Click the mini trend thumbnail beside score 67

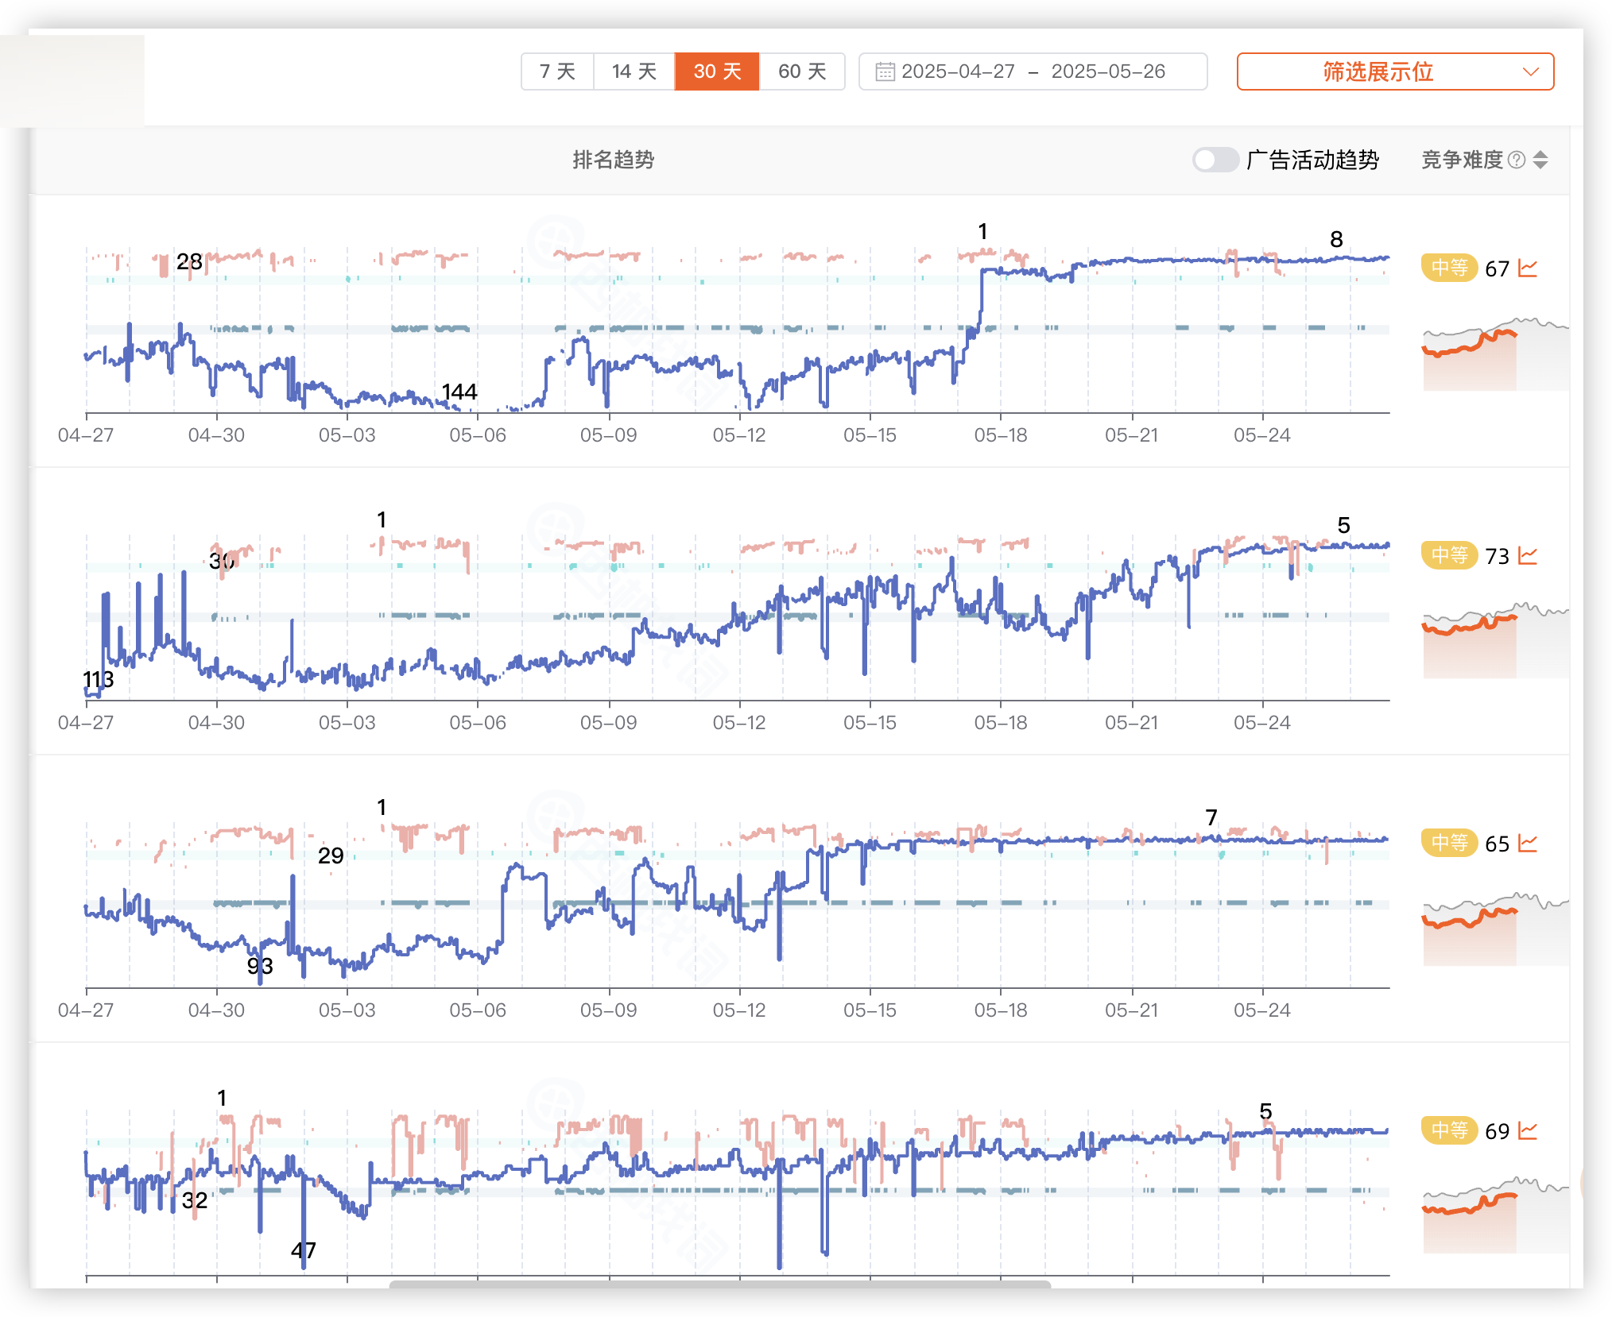(x=1494, y=355)
